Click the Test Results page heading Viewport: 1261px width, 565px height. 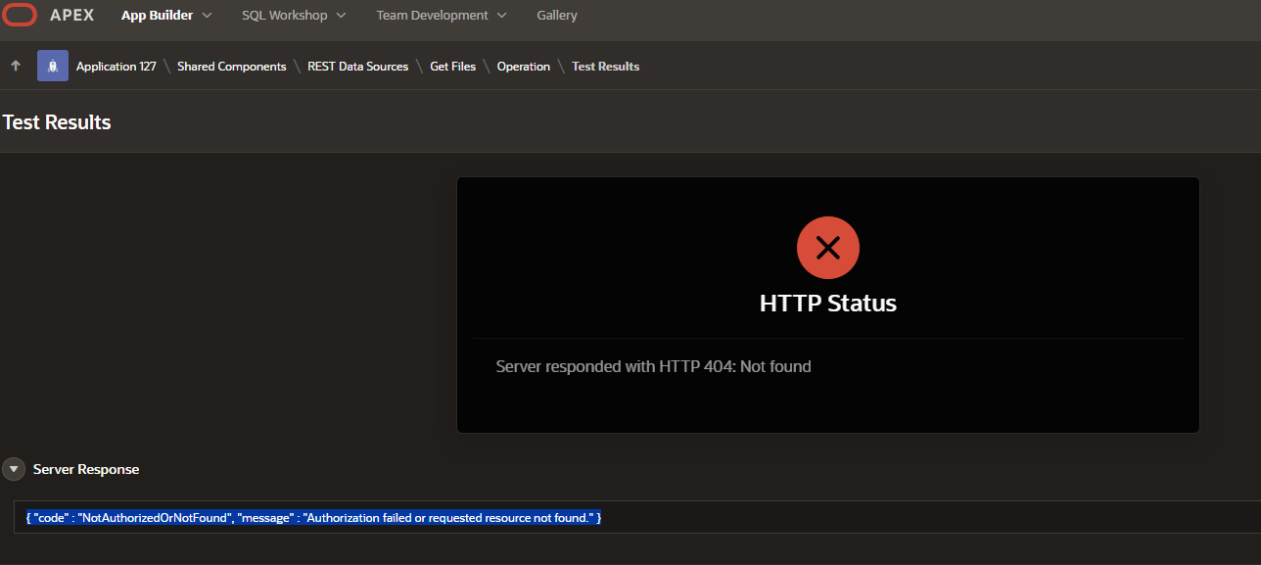(57, 122)
